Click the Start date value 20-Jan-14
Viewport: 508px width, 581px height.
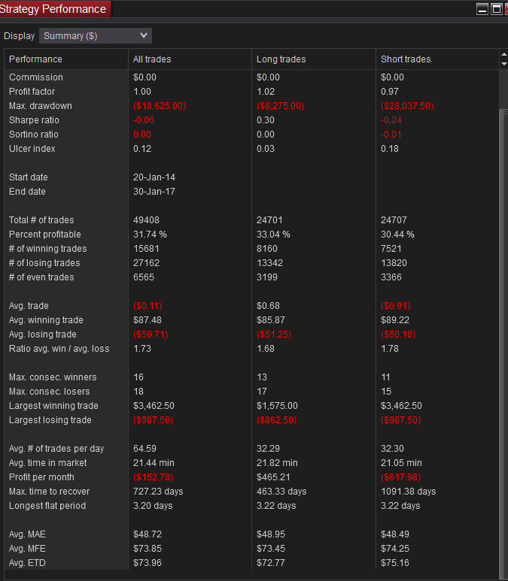(x=154, y=177)
